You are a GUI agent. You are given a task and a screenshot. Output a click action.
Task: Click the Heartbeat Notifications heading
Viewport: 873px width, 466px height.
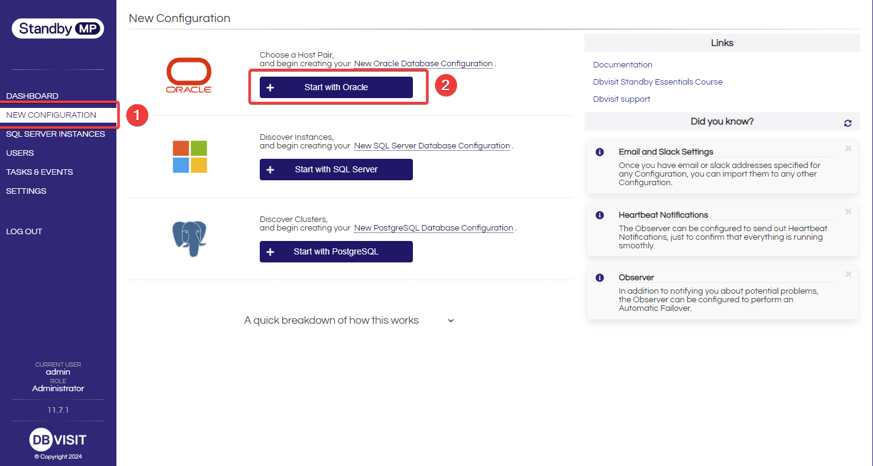(663, 215)
